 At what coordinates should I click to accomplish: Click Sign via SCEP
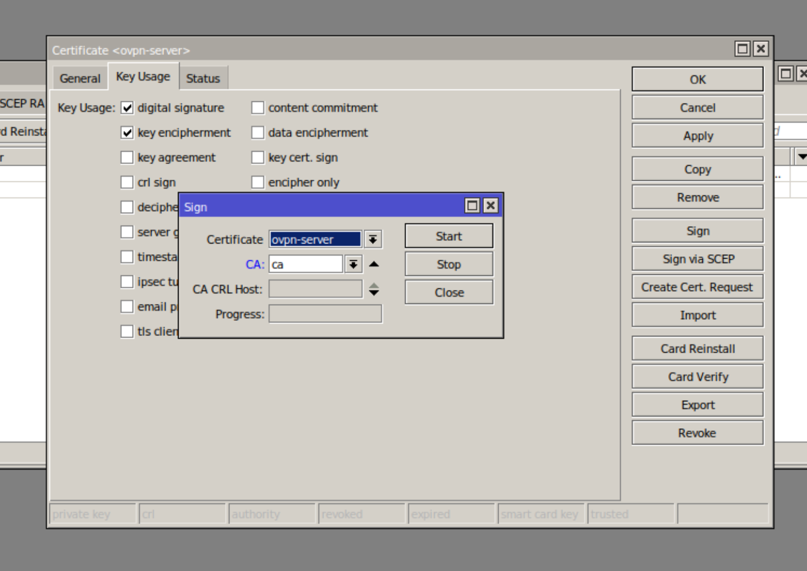(697, 259)
